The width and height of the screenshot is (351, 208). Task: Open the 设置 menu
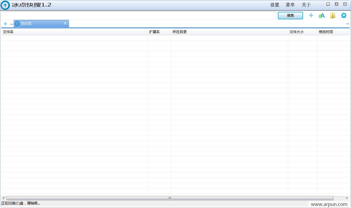point(275,5)
